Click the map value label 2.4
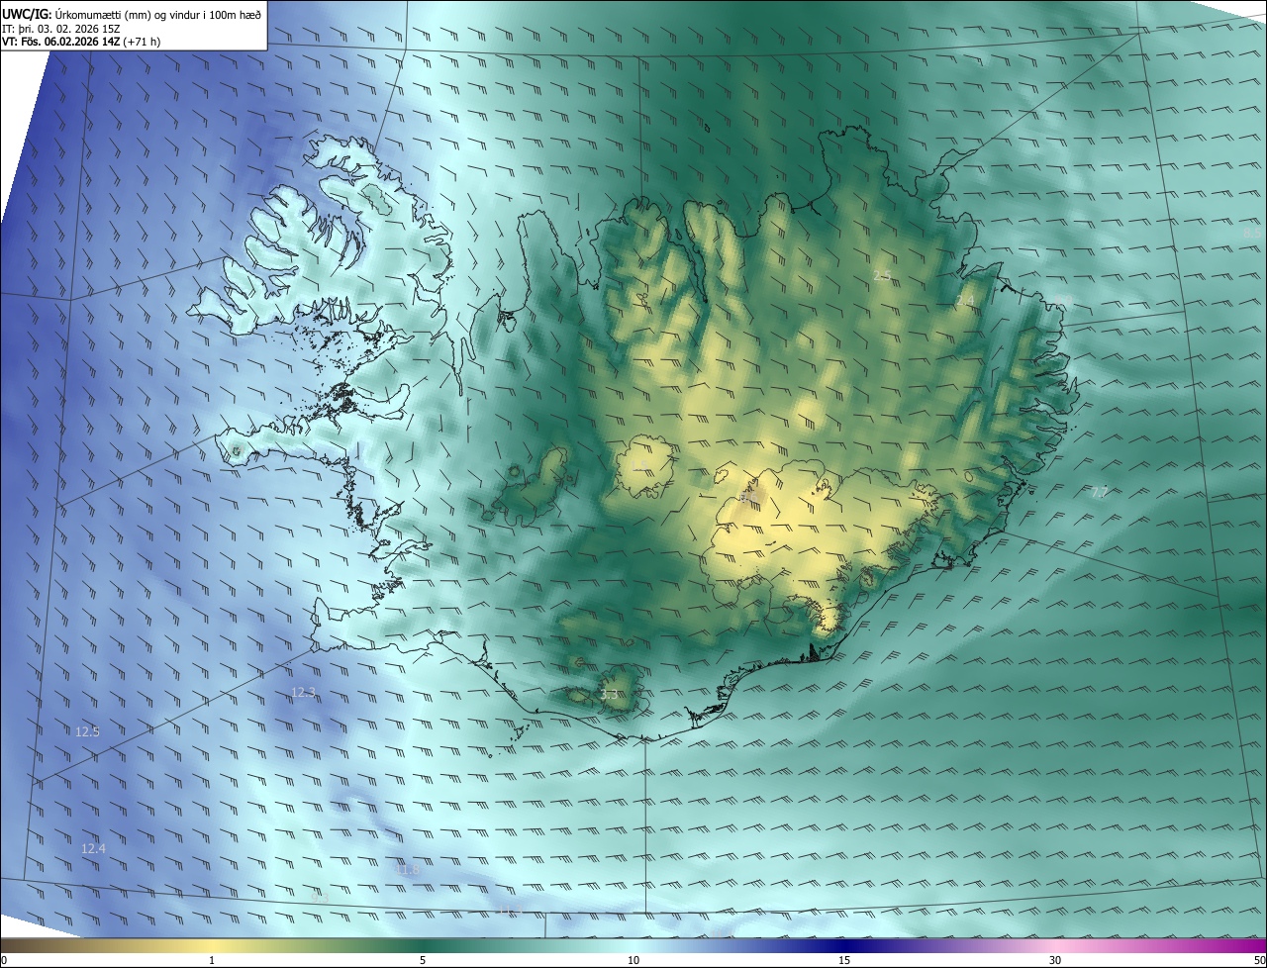 (965, 300)
